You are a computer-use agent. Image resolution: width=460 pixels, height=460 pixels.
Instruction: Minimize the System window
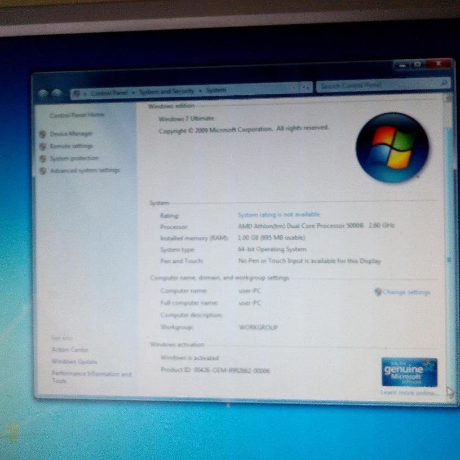click(x=402, y=66)
